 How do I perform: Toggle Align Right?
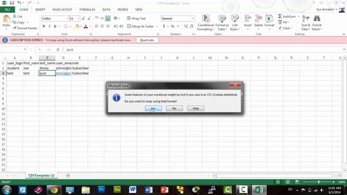click(x=108, y=27)
